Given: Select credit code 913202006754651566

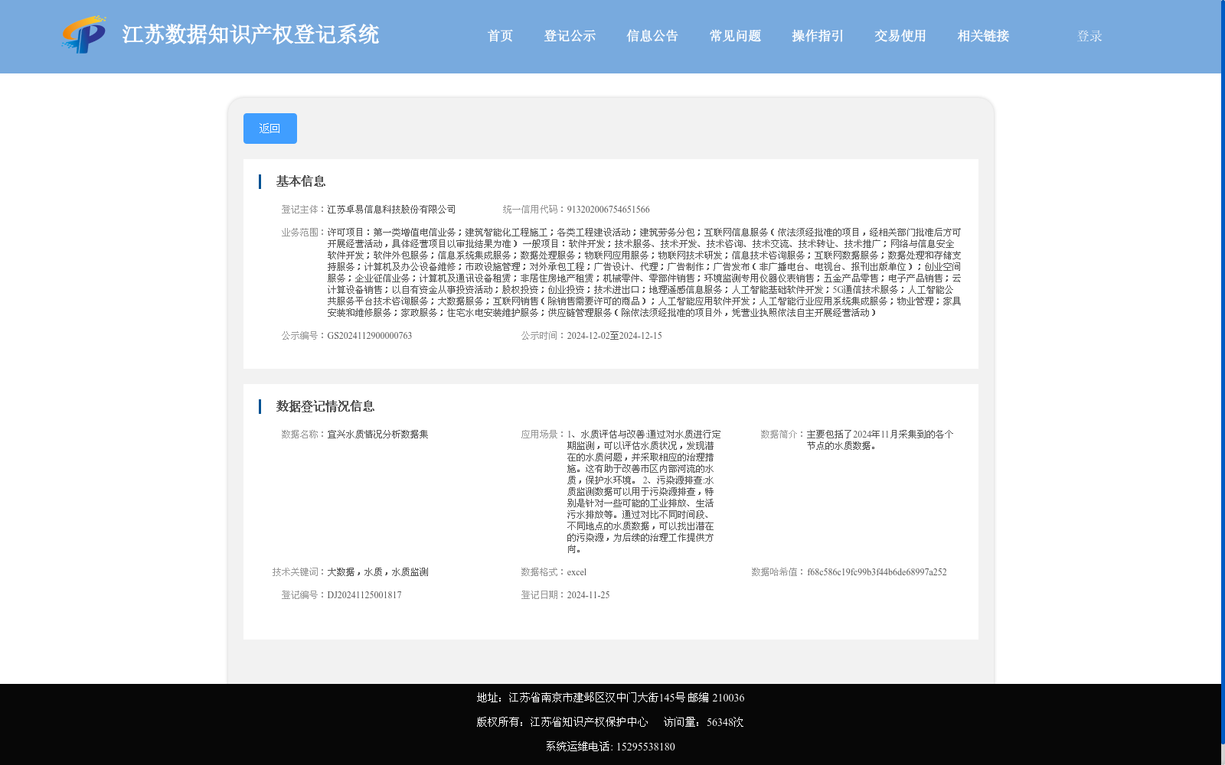Looking at the screenshot, I should 608,210.
